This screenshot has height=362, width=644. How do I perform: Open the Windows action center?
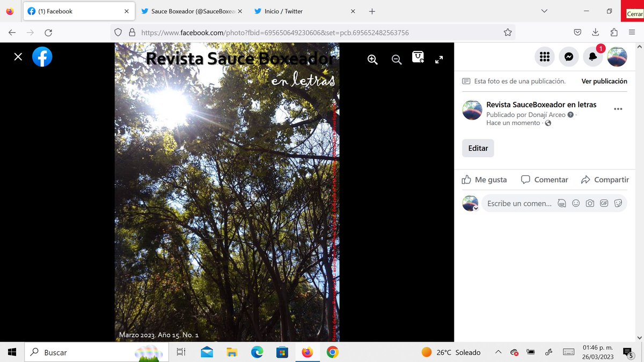point(627,352)
